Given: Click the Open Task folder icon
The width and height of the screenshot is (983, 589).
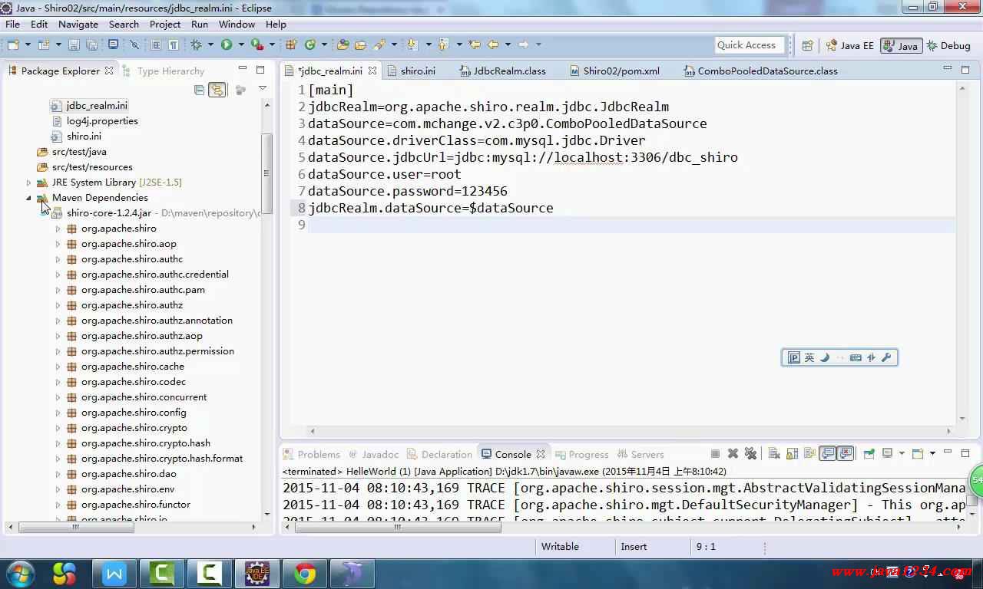Looking at the screenshot, I should click(360, 44).
